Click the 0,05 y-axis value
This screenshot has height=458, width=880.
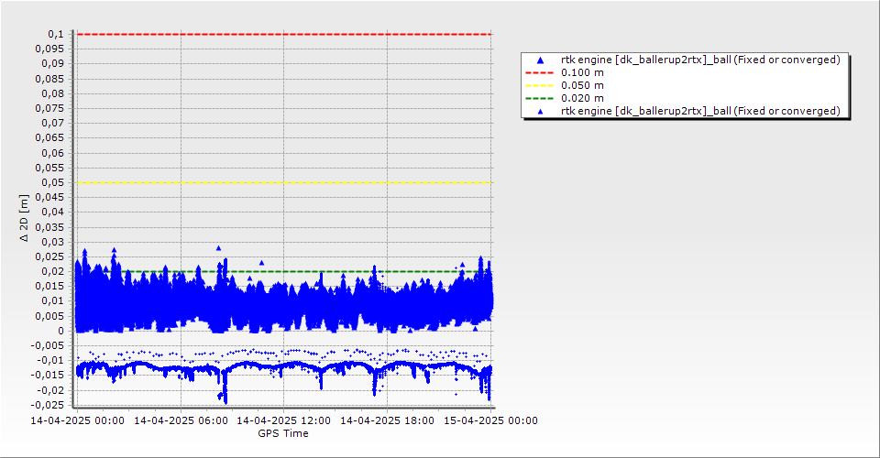click(53, 182)
